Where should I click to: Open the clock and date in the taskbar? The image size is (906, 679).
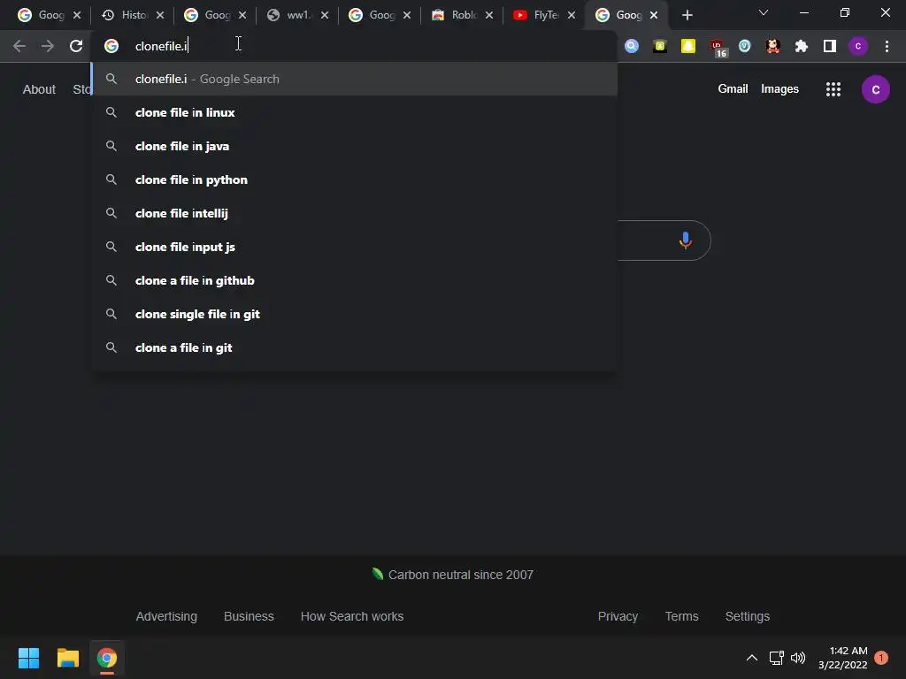coord(843,658)
